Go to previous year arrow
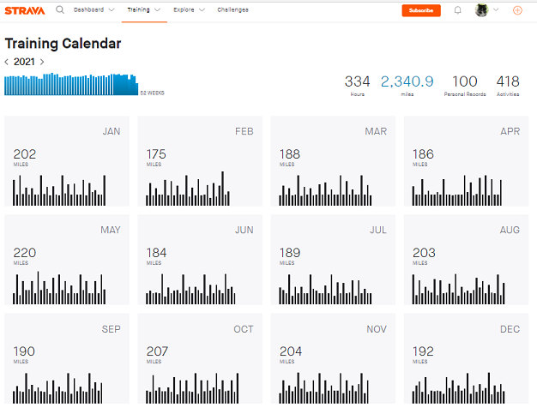 pos(7,62)
